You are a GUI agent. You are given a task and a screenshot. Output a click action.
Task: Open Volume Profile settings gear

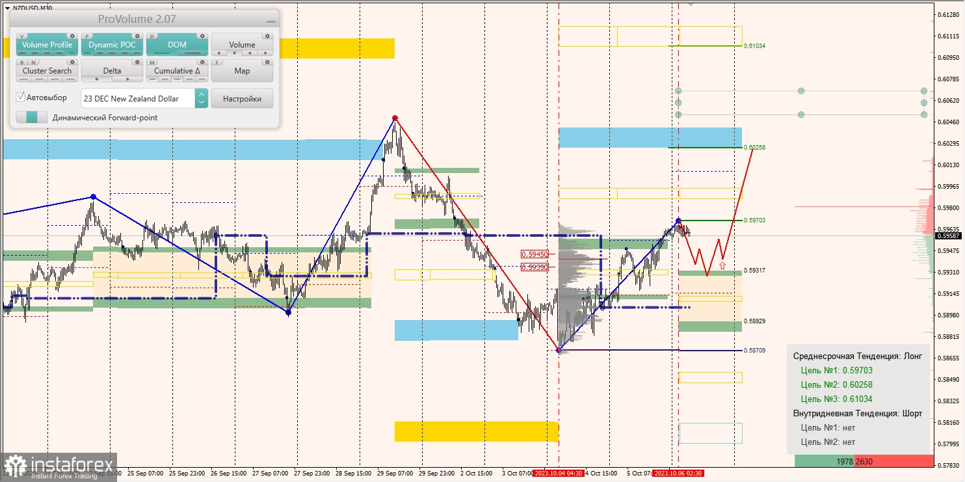pyautogui.click(x=72, y=36)
